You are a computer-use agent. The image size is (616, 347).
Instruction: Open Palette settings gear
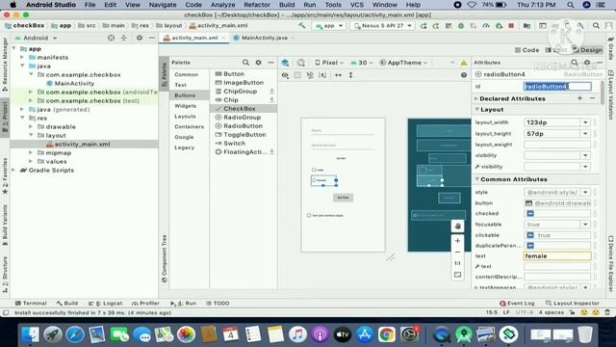259,63
